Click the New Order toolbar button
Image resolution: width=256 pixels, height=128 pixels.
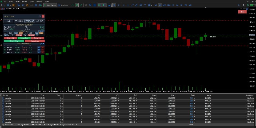pyautogui.click(x=63, y=5)
